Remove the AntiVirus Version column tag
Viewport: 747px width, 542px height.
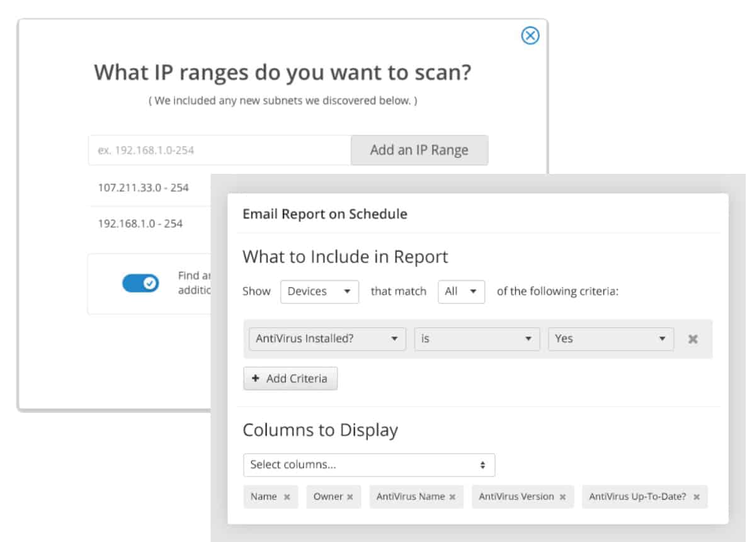(x=562, y=497)
